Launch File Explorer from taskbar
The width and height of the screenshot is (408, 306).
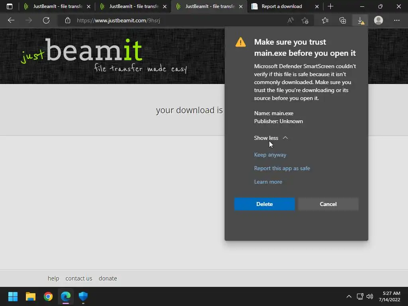tap(30, 296)
